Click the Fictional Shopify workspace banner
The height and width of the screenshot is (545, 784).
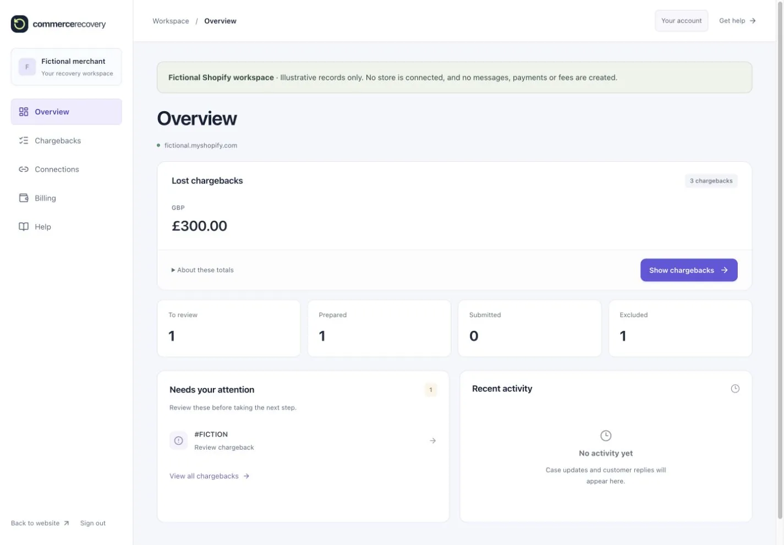(454, 77)
